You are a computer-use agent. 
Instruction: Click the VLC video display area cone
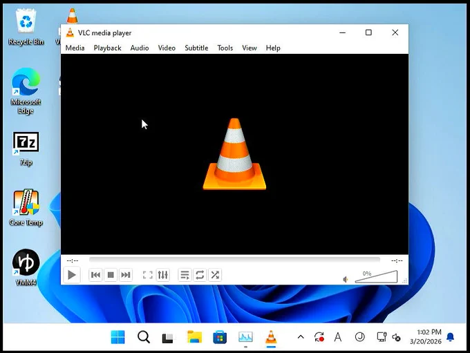[x=234, y=154]
